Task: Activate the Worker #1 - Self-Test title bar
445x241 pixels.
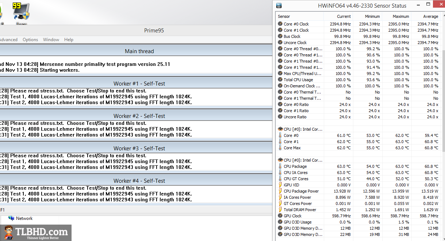Action: click(x=137, y=84)
